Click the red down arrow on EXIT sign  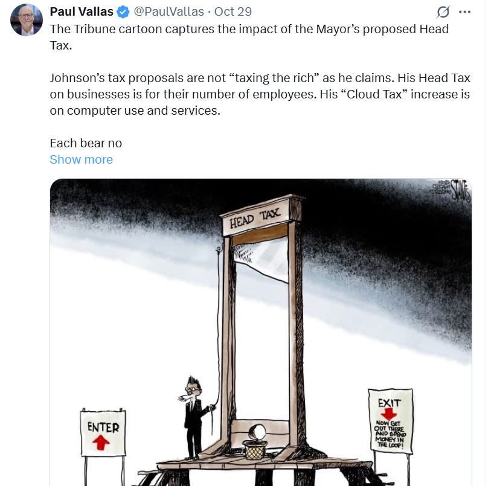tap(388, 414)
